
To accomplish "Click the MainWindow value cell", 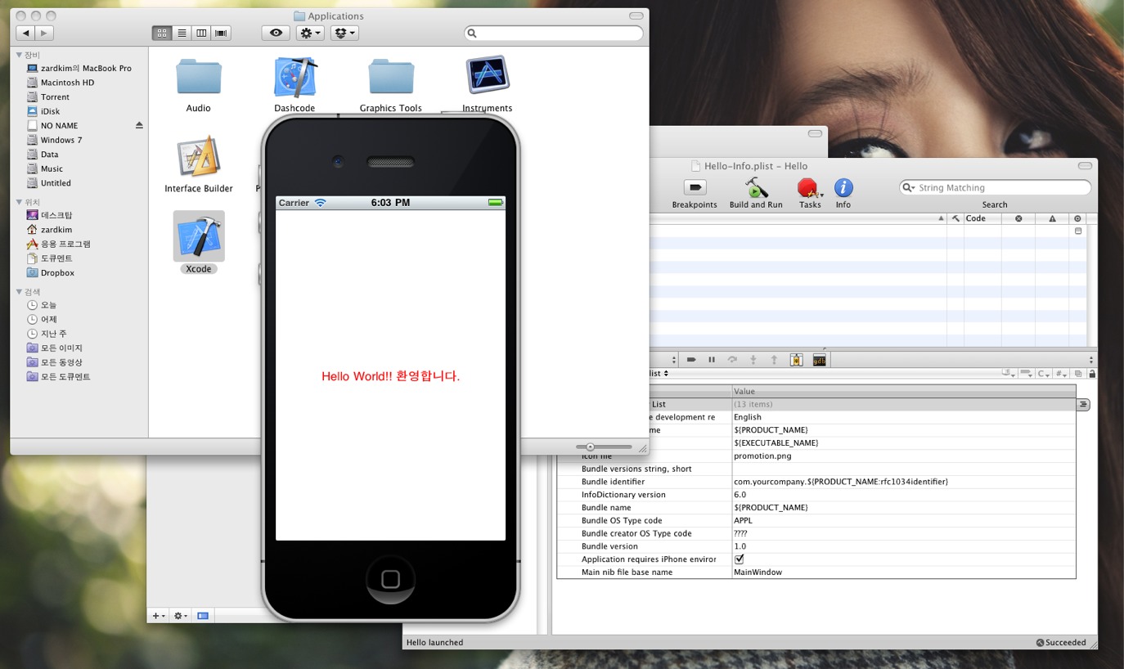I will pos(904,572).
